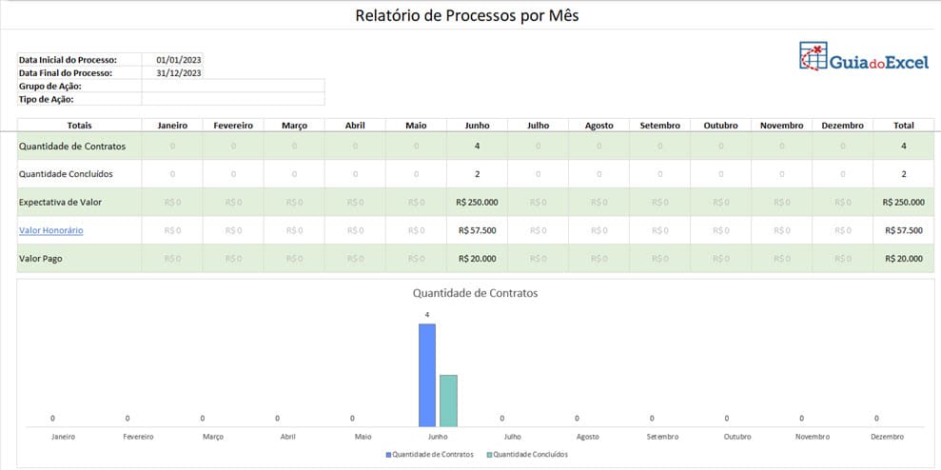Click the Valor Pago row label

click(41, 259)
